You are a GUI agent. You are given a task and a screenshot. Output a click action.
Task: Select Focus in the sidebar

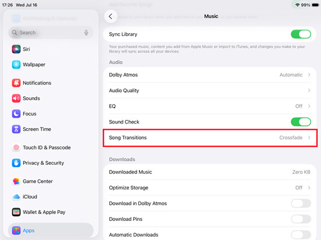click(51, 114)
